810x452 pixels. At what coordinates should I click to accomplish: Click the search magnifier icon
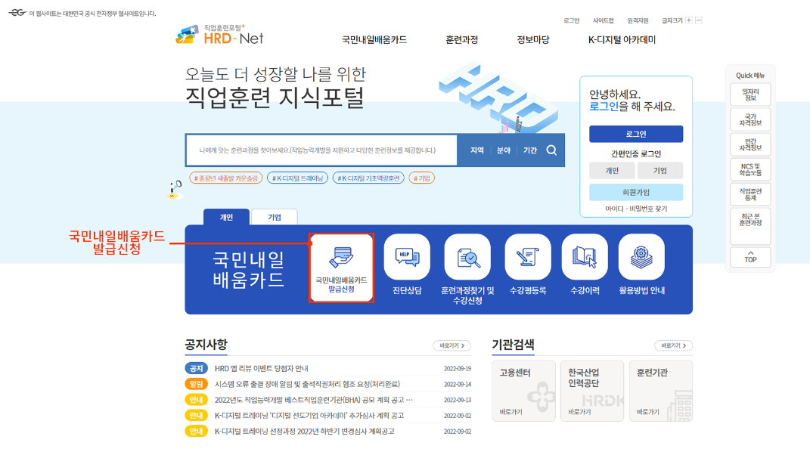[x=551, y=150]
